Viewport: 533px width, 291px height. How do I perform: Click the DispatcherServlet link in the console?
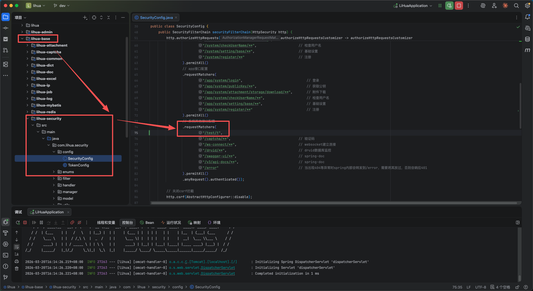pyautogui.click(x=218, y=268)
